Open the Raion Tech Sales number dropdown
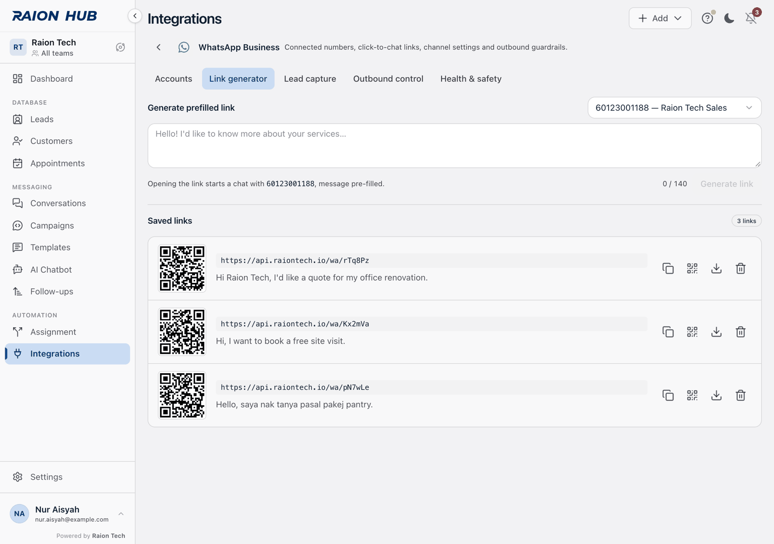 tap(674, 108)
